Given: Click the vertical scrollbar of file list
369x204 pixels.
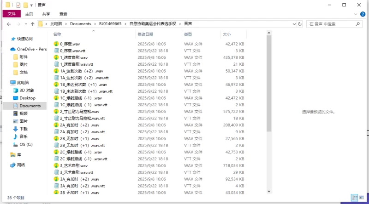Looking at the screenshot, I should tap(269, 83).
